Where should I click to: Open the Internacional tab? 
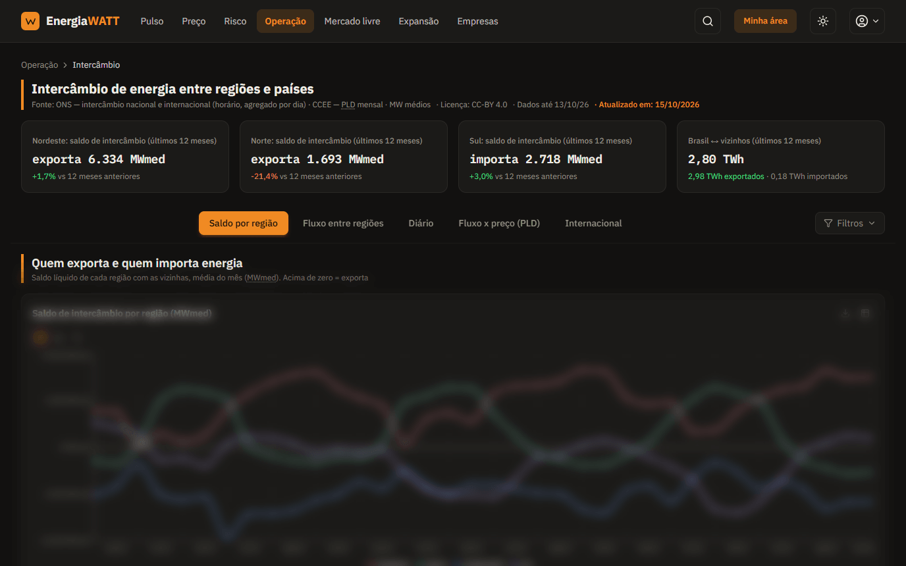click(x=593, y=223)
